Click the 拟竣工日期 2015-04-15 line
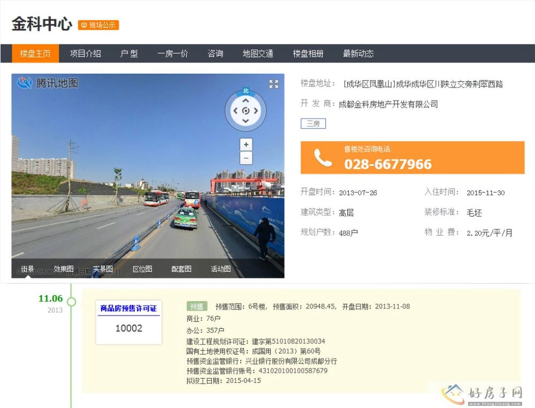 click(224, 381)
